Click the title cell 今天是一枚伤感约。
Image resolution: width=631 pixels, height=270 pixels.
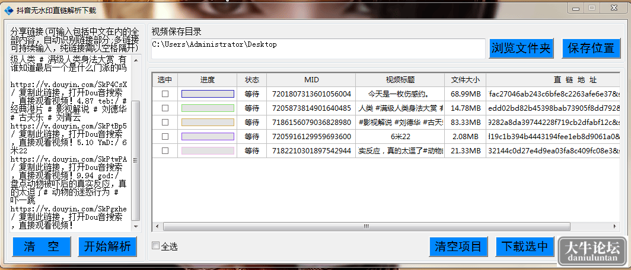(x=400, y=94)
